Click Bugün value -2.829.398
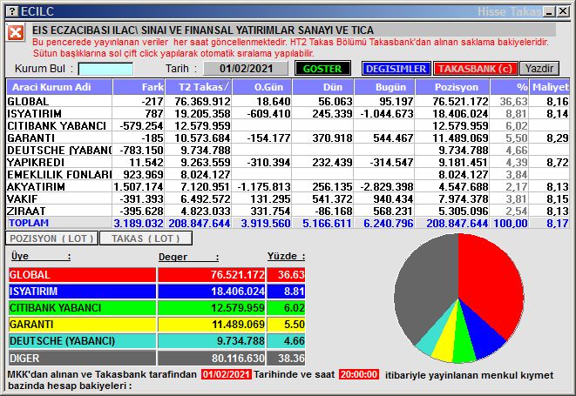The width and height of the screenshot is (576, 396). pyautogui.click(x=387, y=186)
